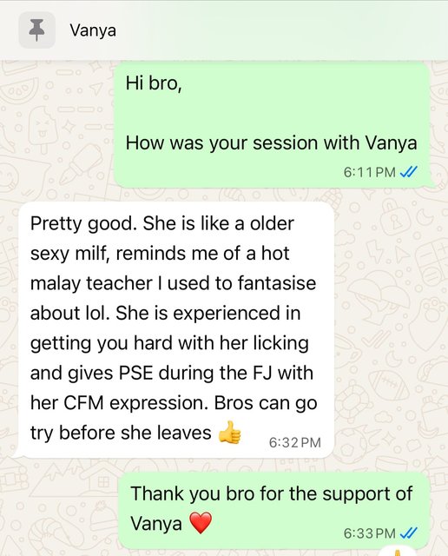The width and height of the screenshot is (448, 556).
Task: Tap the "Hi bro," greeting text
Action: coord(154,83)
